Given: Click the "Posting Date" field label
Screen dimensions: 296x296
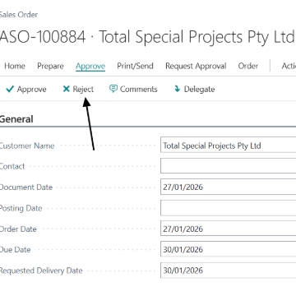Looking at the screenshot, I should coord(21,208).
